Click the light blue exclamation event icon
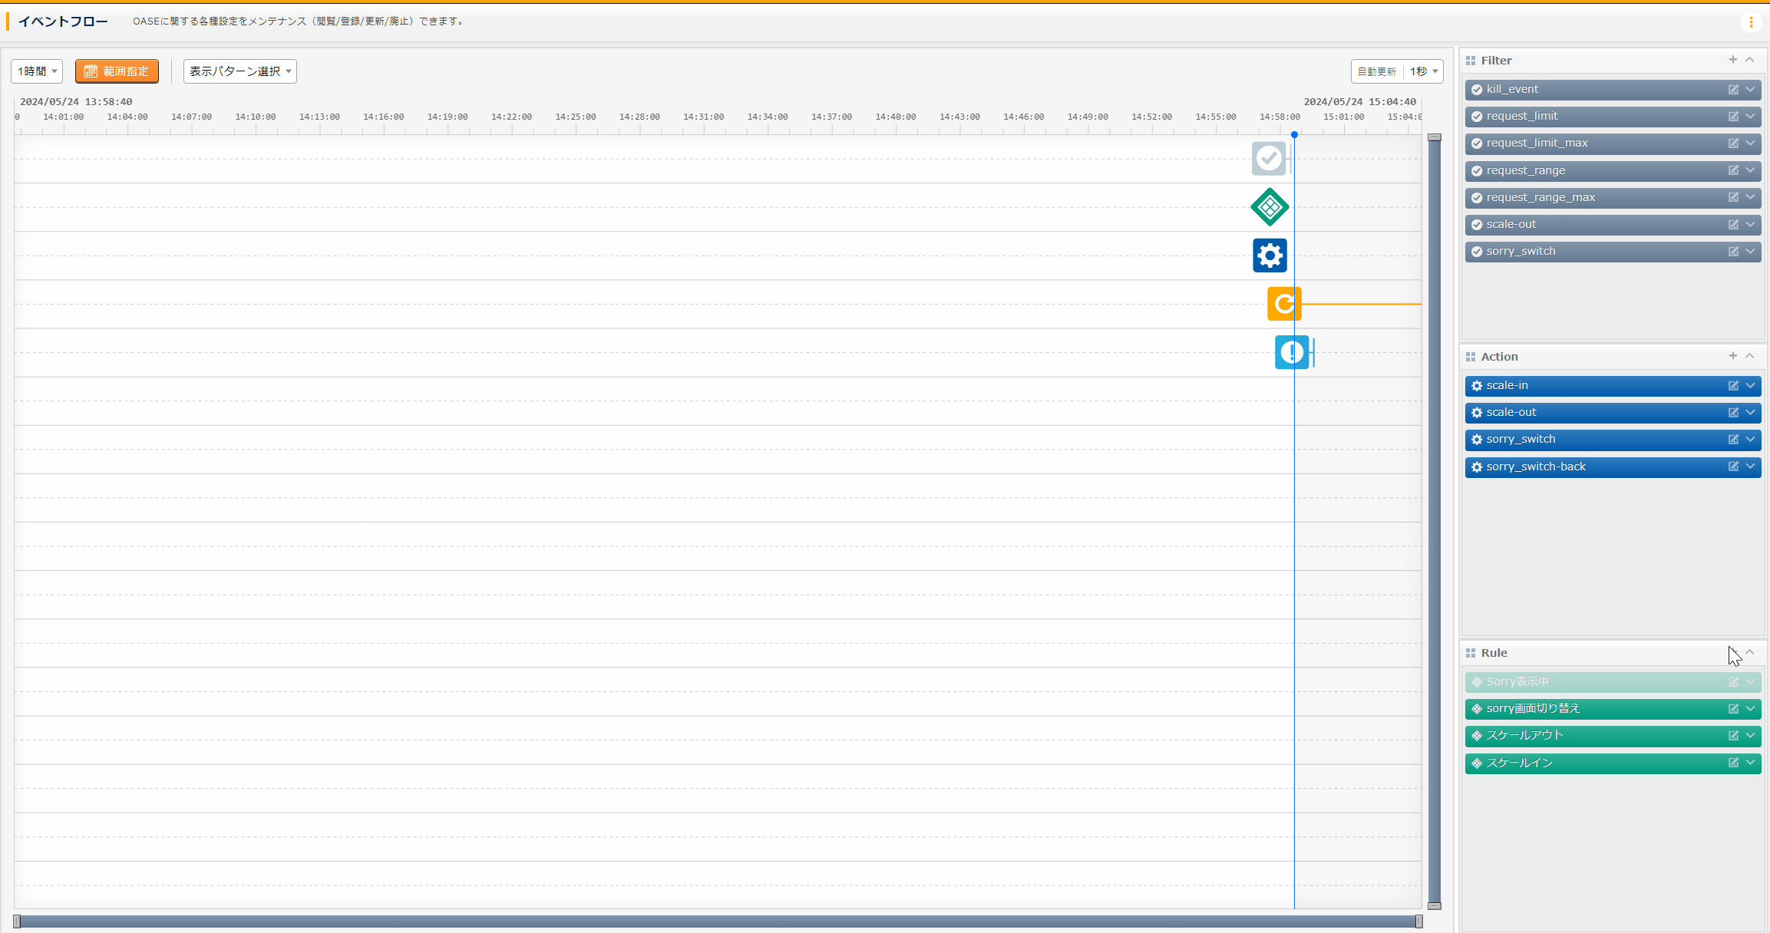 tap(1292, 352)
